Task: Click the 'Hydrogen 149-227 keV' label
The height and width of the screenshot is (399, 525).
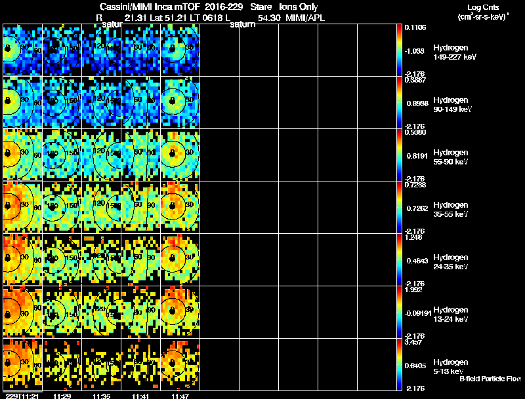Action: coord(454,52)
